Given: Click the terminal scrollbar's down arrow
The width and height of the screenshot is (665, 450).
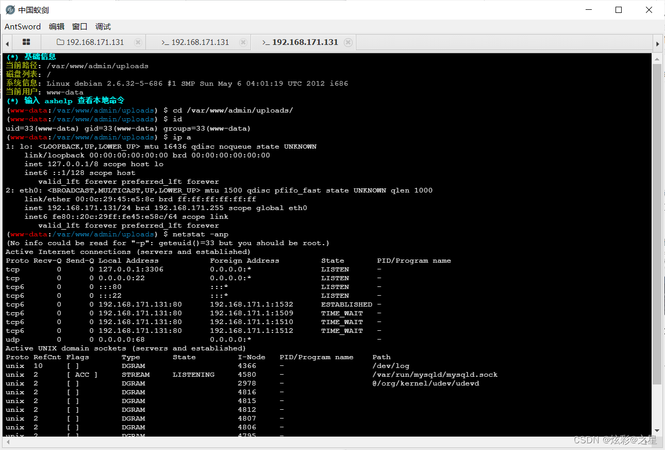Looking at the screenshot, I should point(657,430).
